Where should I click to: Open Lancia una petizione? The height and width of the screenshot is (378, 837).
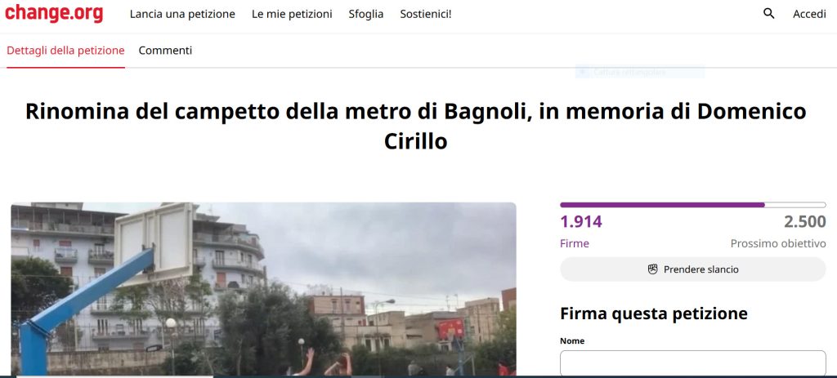point(182,15)
